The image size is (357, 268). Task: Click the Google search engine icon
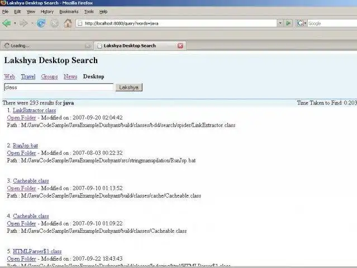(300, 23)
